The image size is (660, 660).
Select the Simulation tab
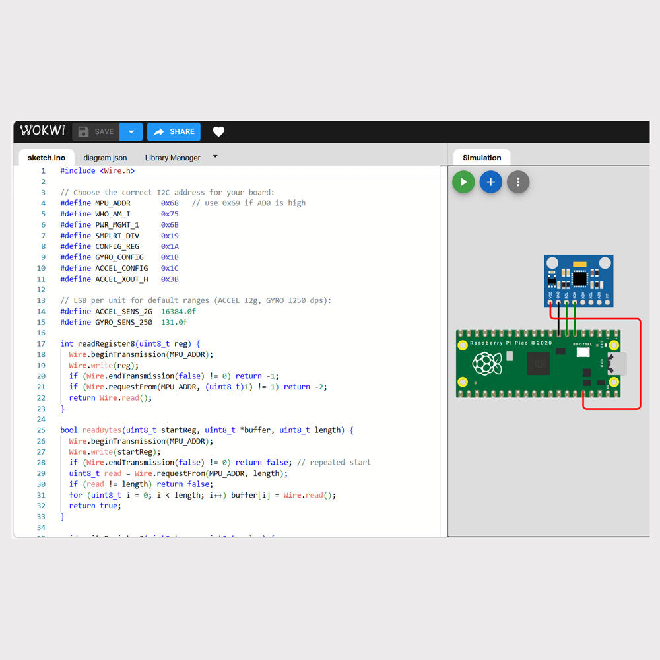pyautogui.click(x=481, y=158)
